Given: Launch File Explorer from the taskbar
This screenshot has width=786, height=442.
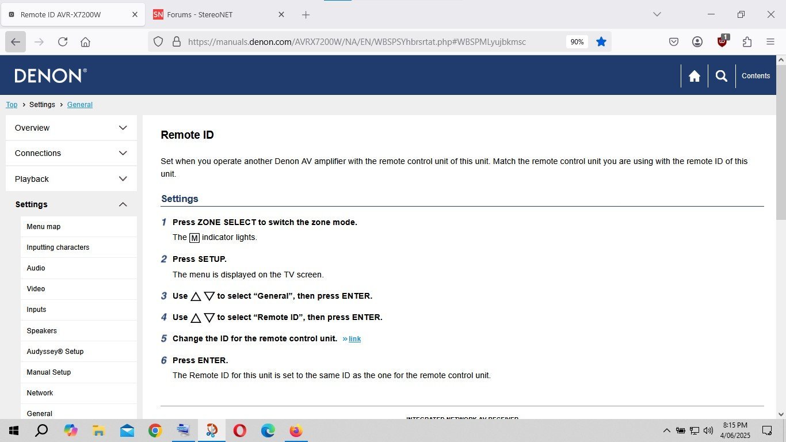Looking at the screenshot, I should 98,430.
